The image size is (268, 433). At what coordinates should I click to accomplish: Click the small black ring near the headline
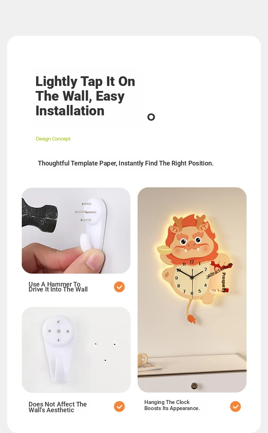click(151, 117)
